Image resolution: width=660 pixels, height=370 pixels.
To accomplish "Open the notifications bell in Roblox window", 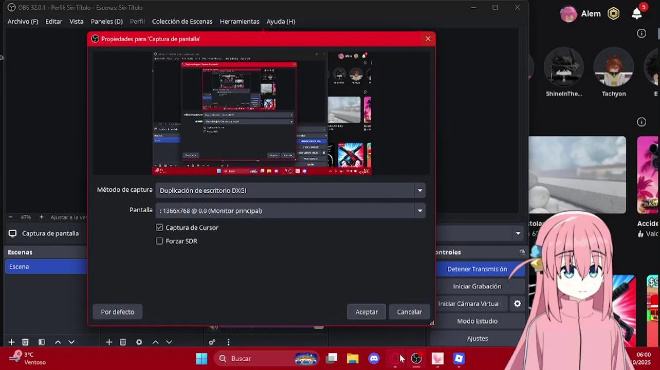I will click(637, 14).
